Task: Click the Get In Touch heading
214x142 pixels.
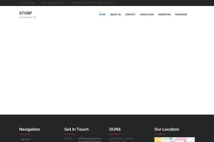Action: coord(76,129)
